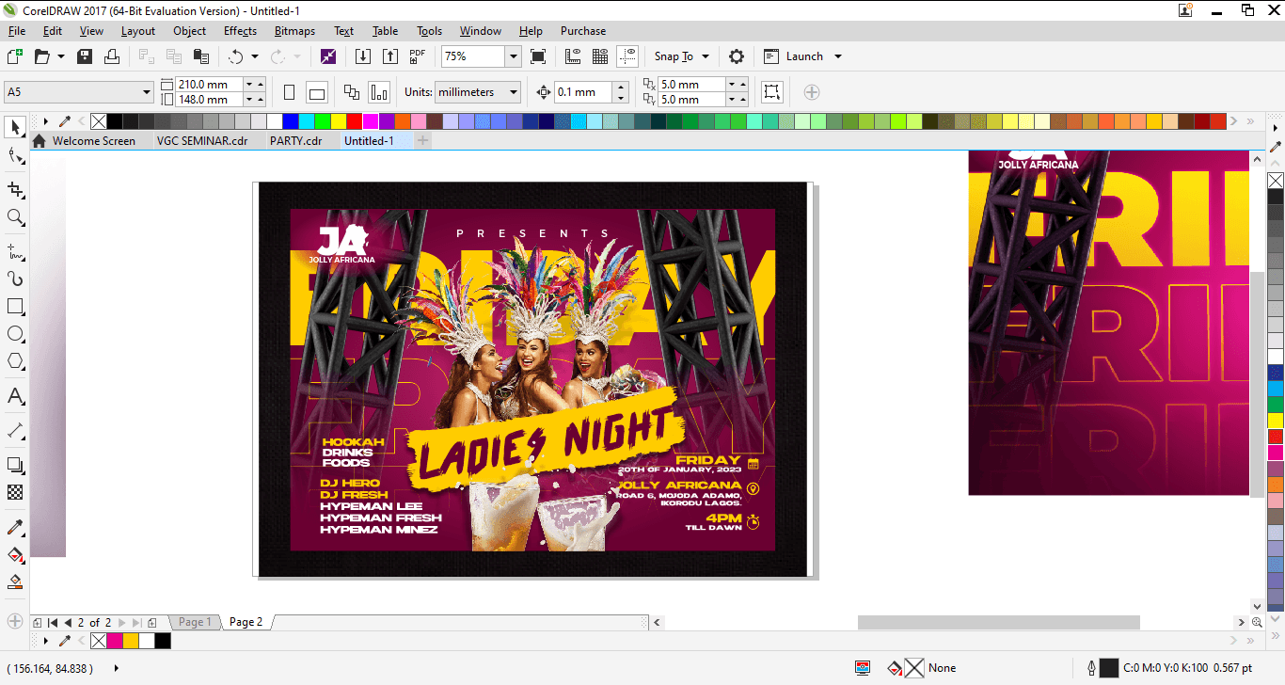Go to the Page 1 tab
The height and width of the screenshot is (685, 1285).
(195, 622)
